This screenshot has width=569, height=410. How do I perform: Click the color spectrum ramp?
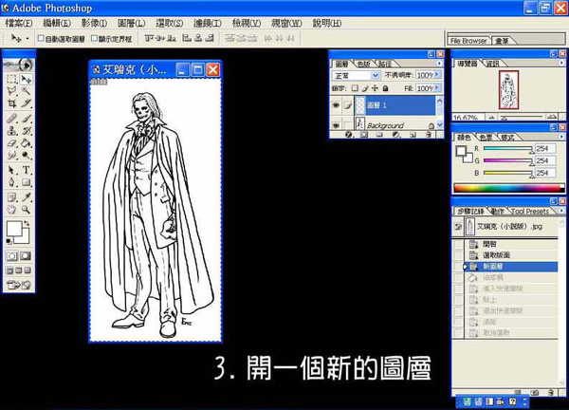[508, 188]
